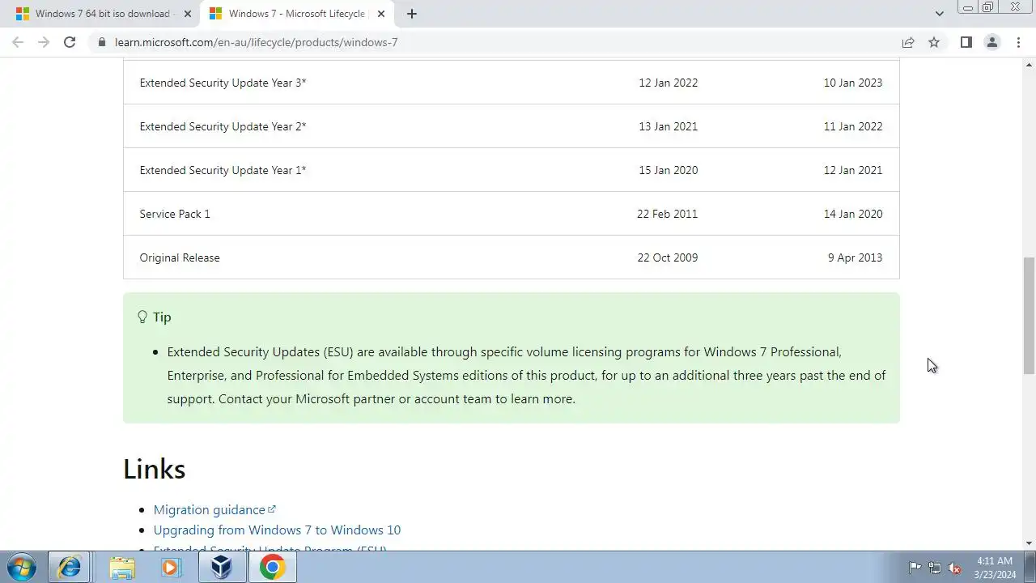Click the "9 Apr 2013" end date
Viewport: 1036px width, 583px height.
tap(855, 257)
